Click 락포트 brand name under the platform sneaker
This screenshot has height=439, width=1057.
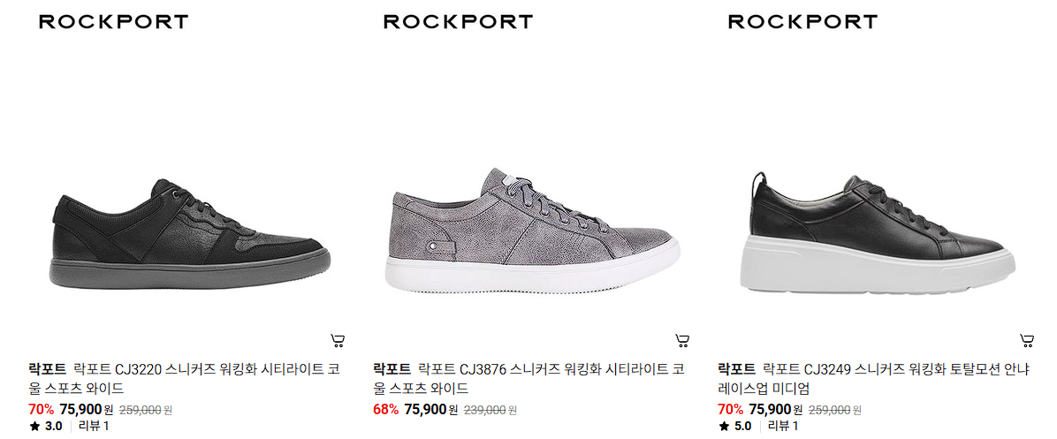click(x=736, y=369)
